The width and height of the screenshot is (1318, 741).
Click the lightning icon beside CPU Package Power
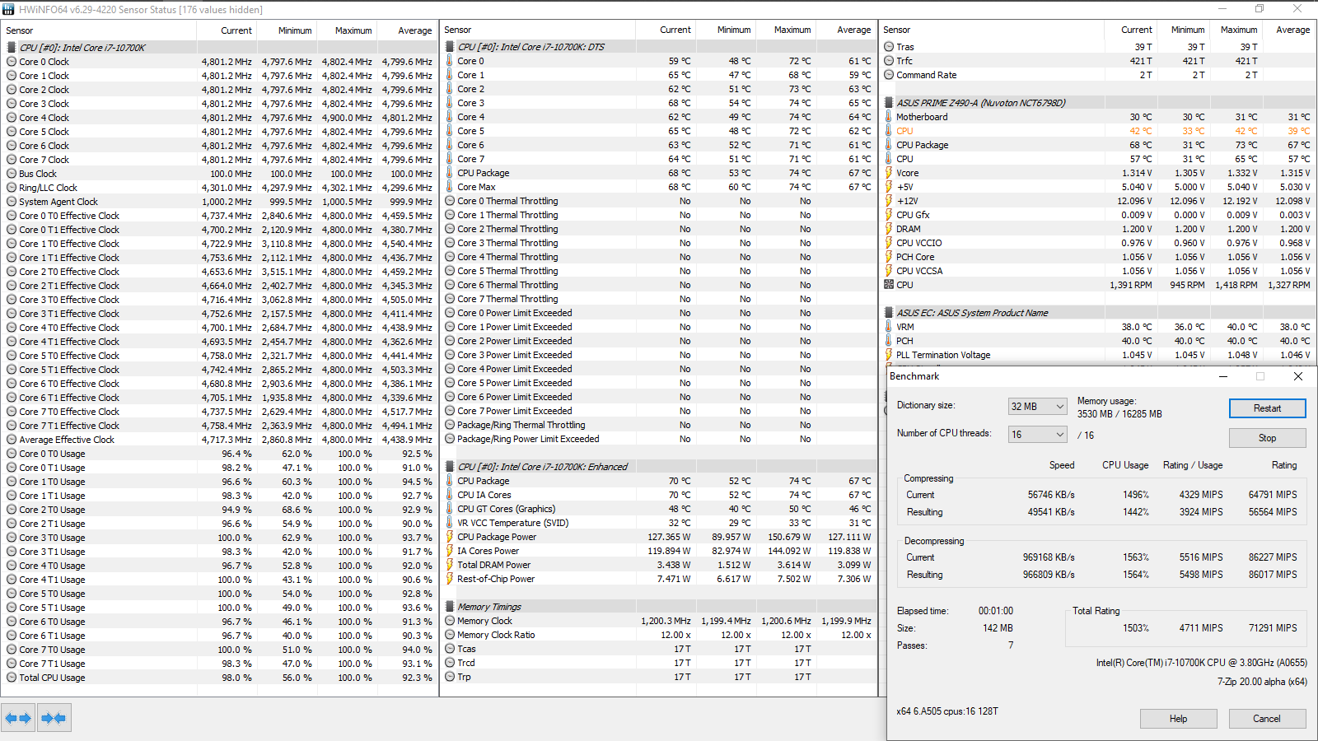[x=450, y=537]
